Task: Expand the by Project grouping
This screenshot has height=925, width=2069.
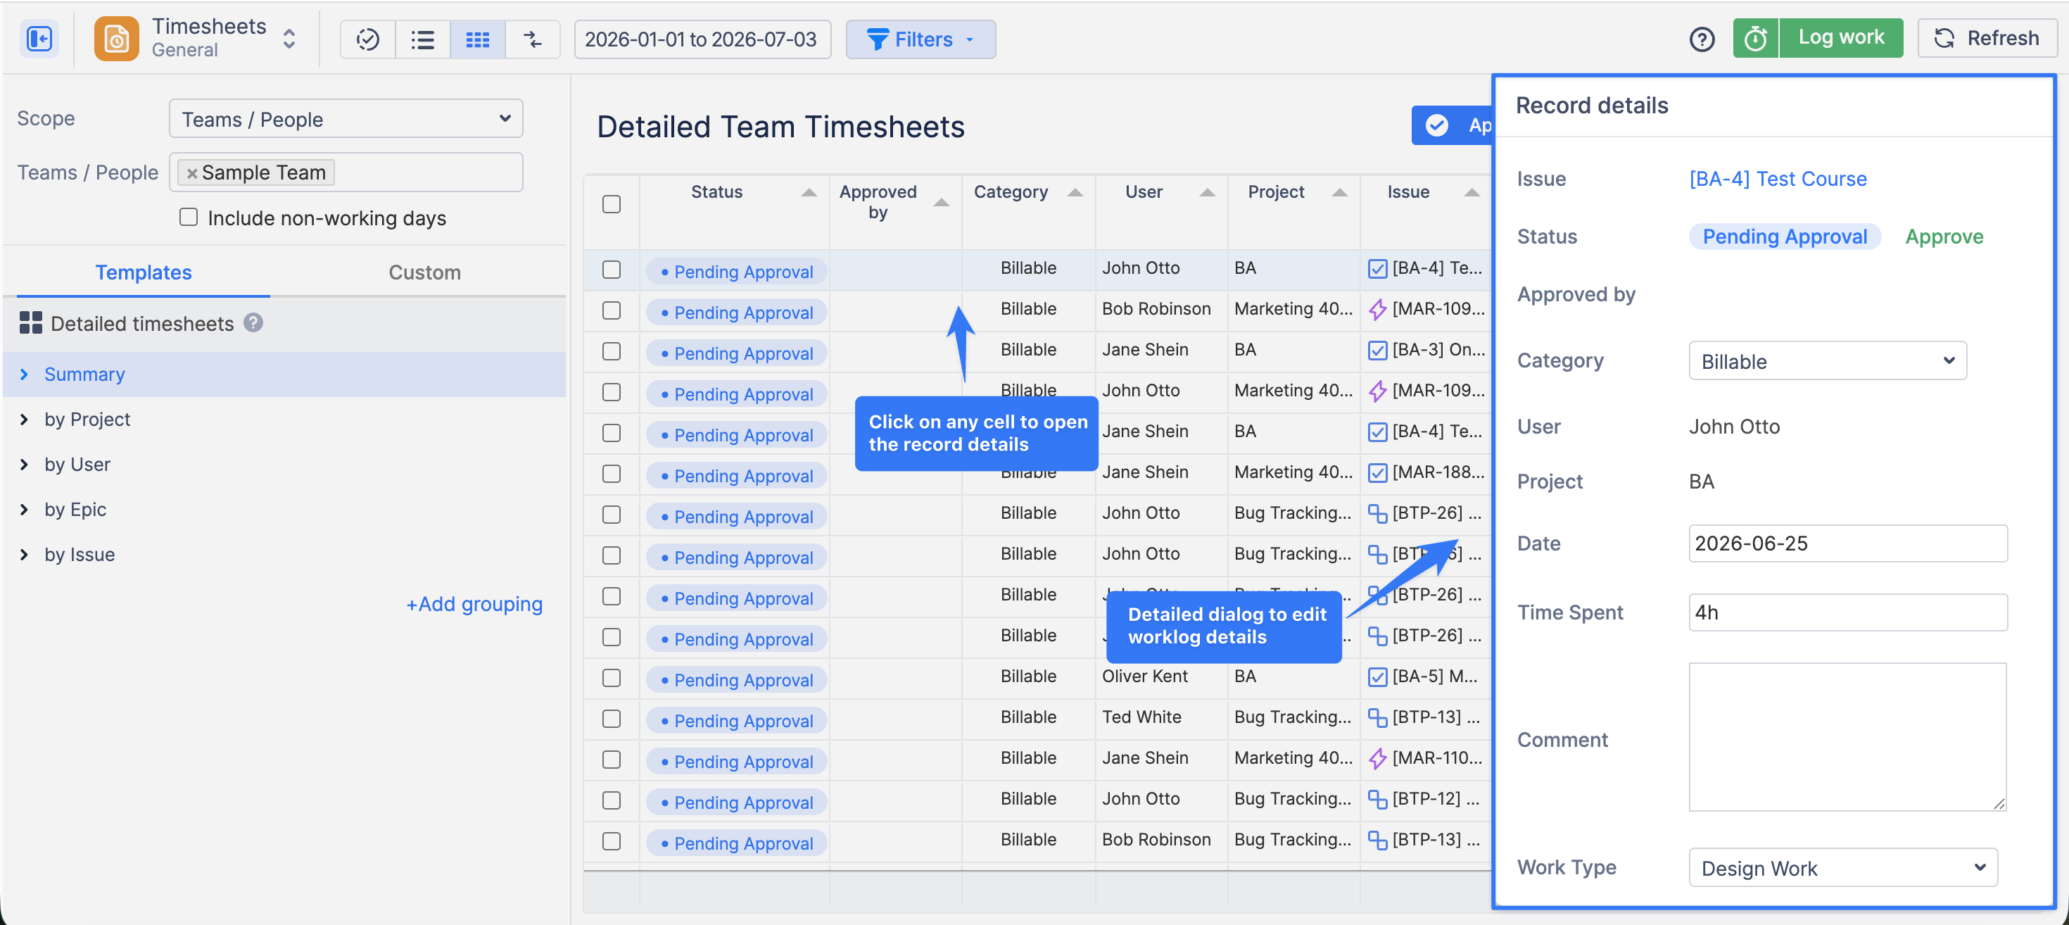Action: pyautogui.click(x=87, y=420)
